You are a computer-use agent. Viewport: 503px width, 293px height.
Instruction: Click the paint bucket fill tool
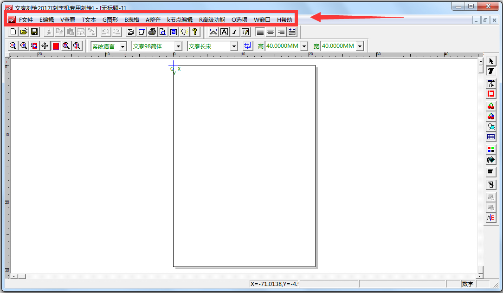coord(491,159)
